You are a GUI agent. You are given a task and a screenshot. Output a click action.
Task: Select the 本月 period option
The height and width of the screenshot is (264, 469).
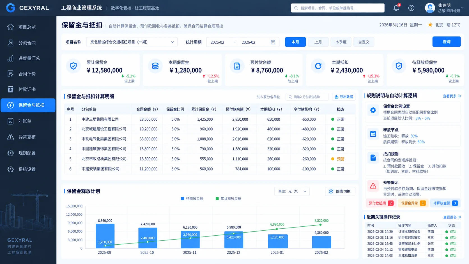point(295,42)
